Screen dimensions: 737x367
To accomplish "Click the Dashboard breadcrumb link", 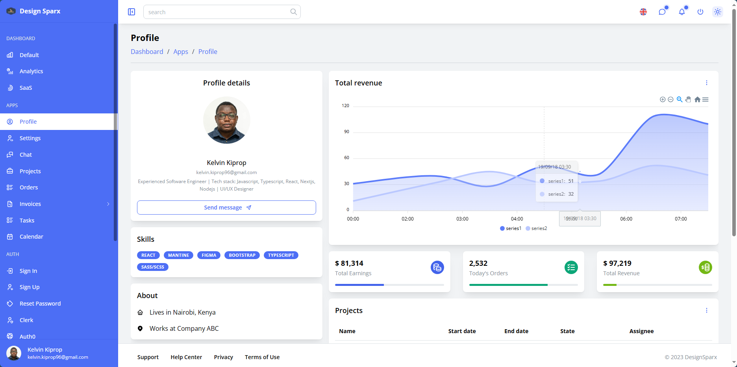I will [147, 52].
